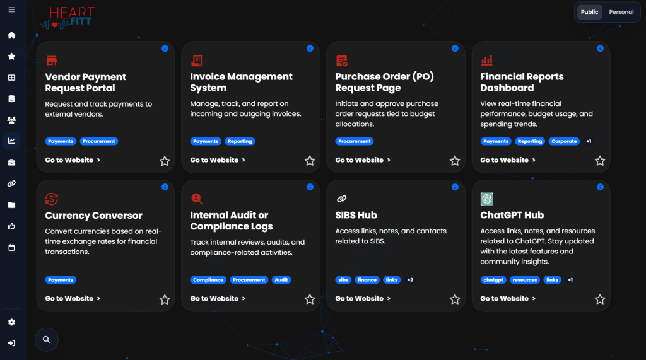Click Corporate tag on Financial Reports card
The width and height of the screenshot is (646, 360).
[x=564, y=141]
